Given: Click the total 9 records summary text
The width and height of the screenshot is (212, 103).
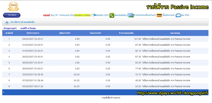Looking at the screenshot, I should tap(111, 98).
